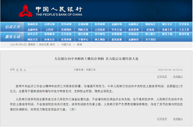Set font size to 中
The height and width of the screenshot is (127, 194).
[x=21, y=70]
